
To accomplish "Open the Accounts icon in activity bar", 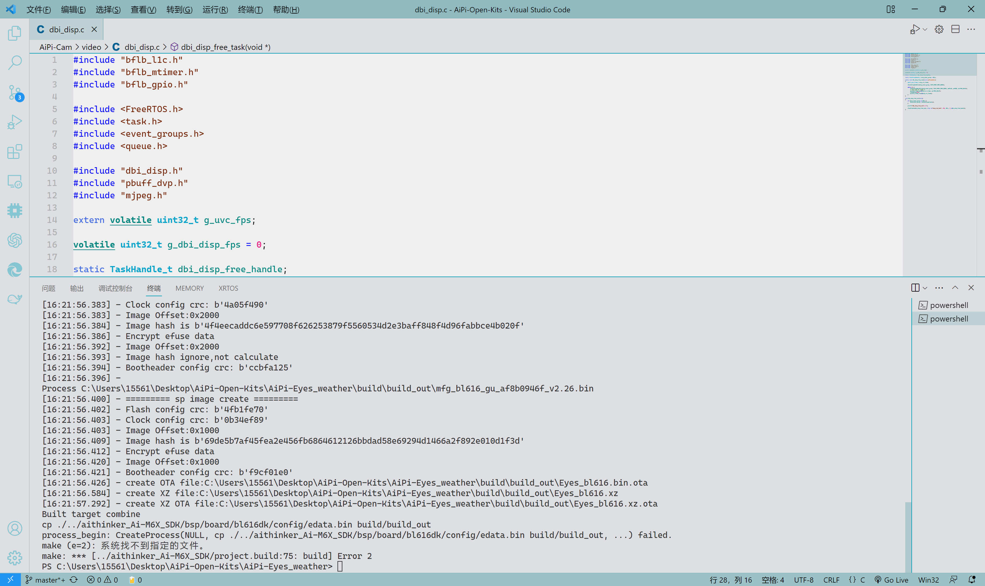I will coord(14,528).
